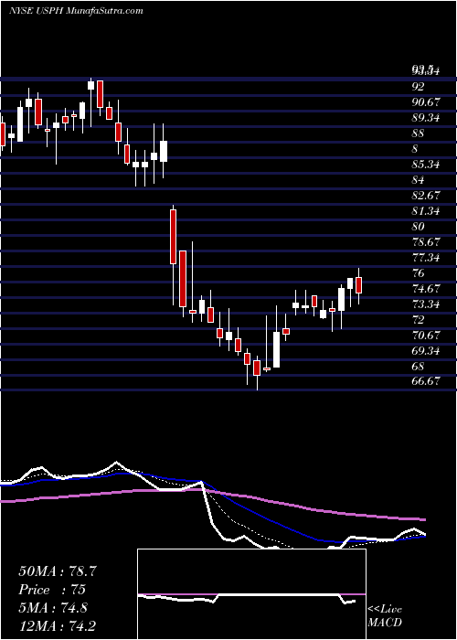Image resolution: width=457 pixels, height=640 pixels.
Task: Click the 90.67 price axis label
Action: [426, 102]
